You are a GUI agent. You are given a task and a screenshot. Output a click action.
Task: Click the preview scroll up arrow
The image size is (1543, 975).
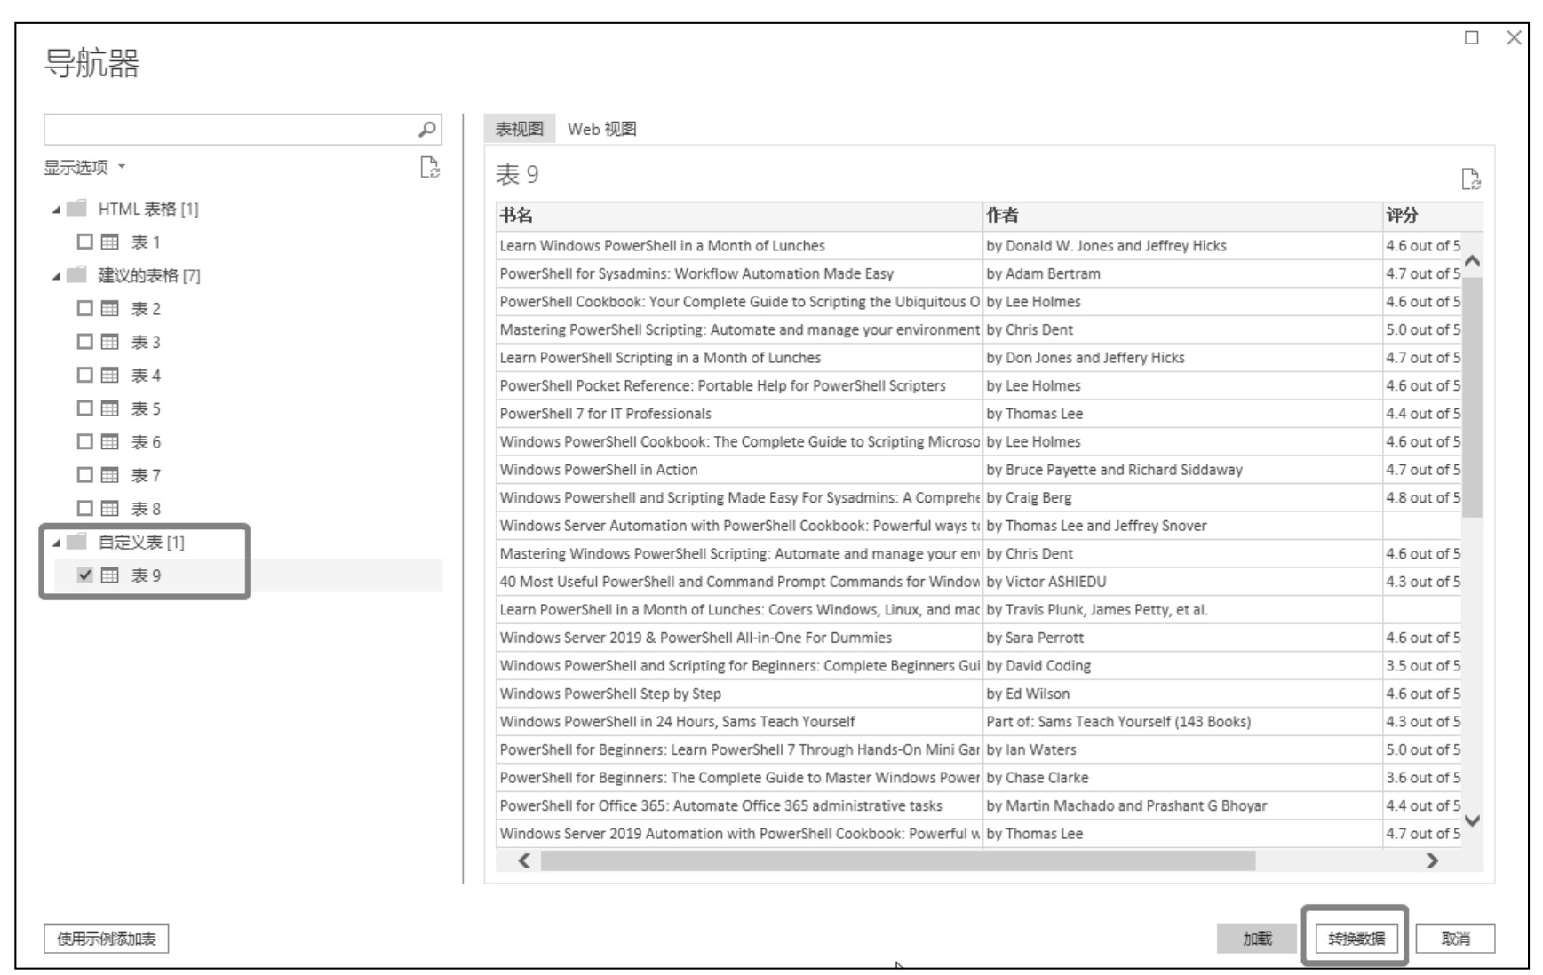1472,261
